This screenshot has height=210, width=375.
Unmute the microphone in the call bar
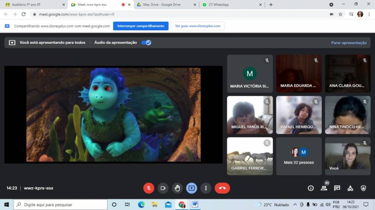(148, 188)
